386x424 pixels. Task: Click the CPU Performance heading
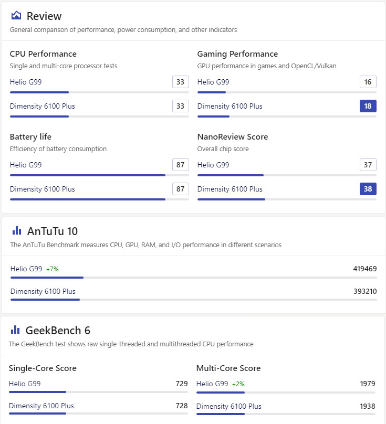click(43, 54)
